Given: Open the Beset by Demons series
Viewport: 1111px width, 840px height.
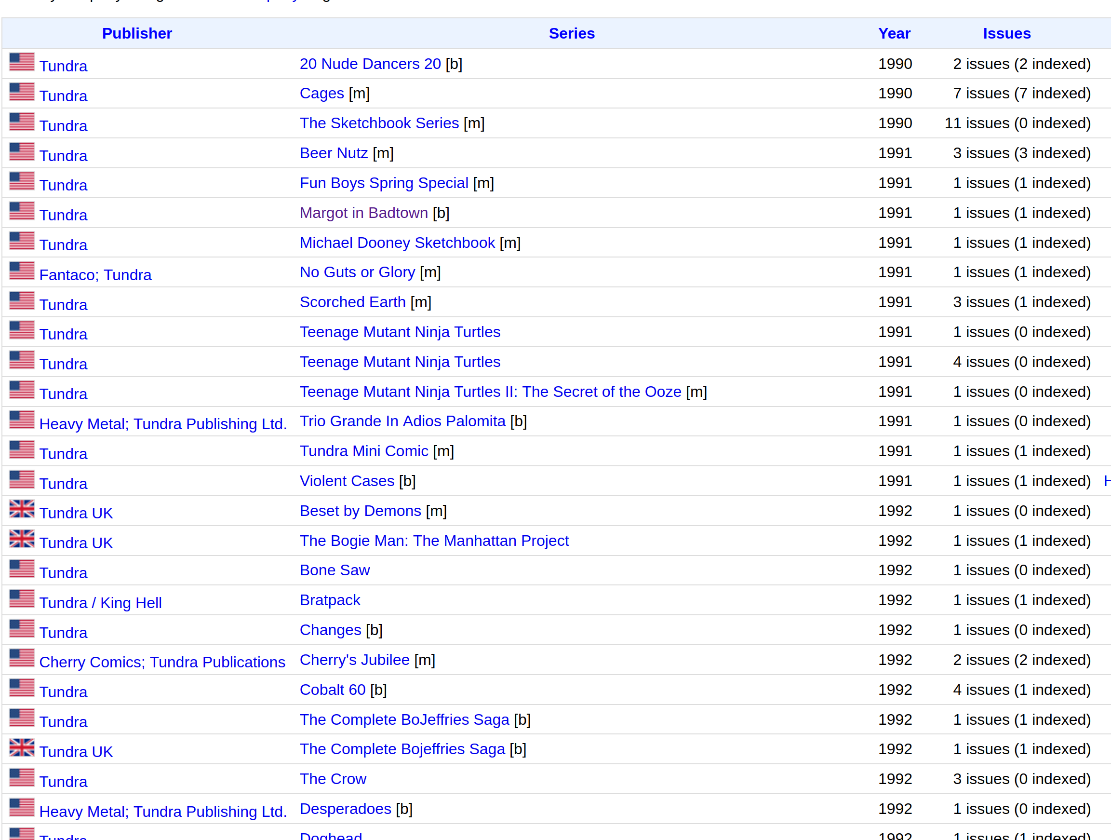Looking at the screenshot, I should click(x=361, y=511).
